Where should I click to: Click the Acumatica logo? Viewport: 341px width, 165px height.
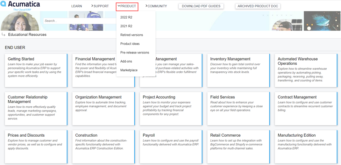click(20, 6)
